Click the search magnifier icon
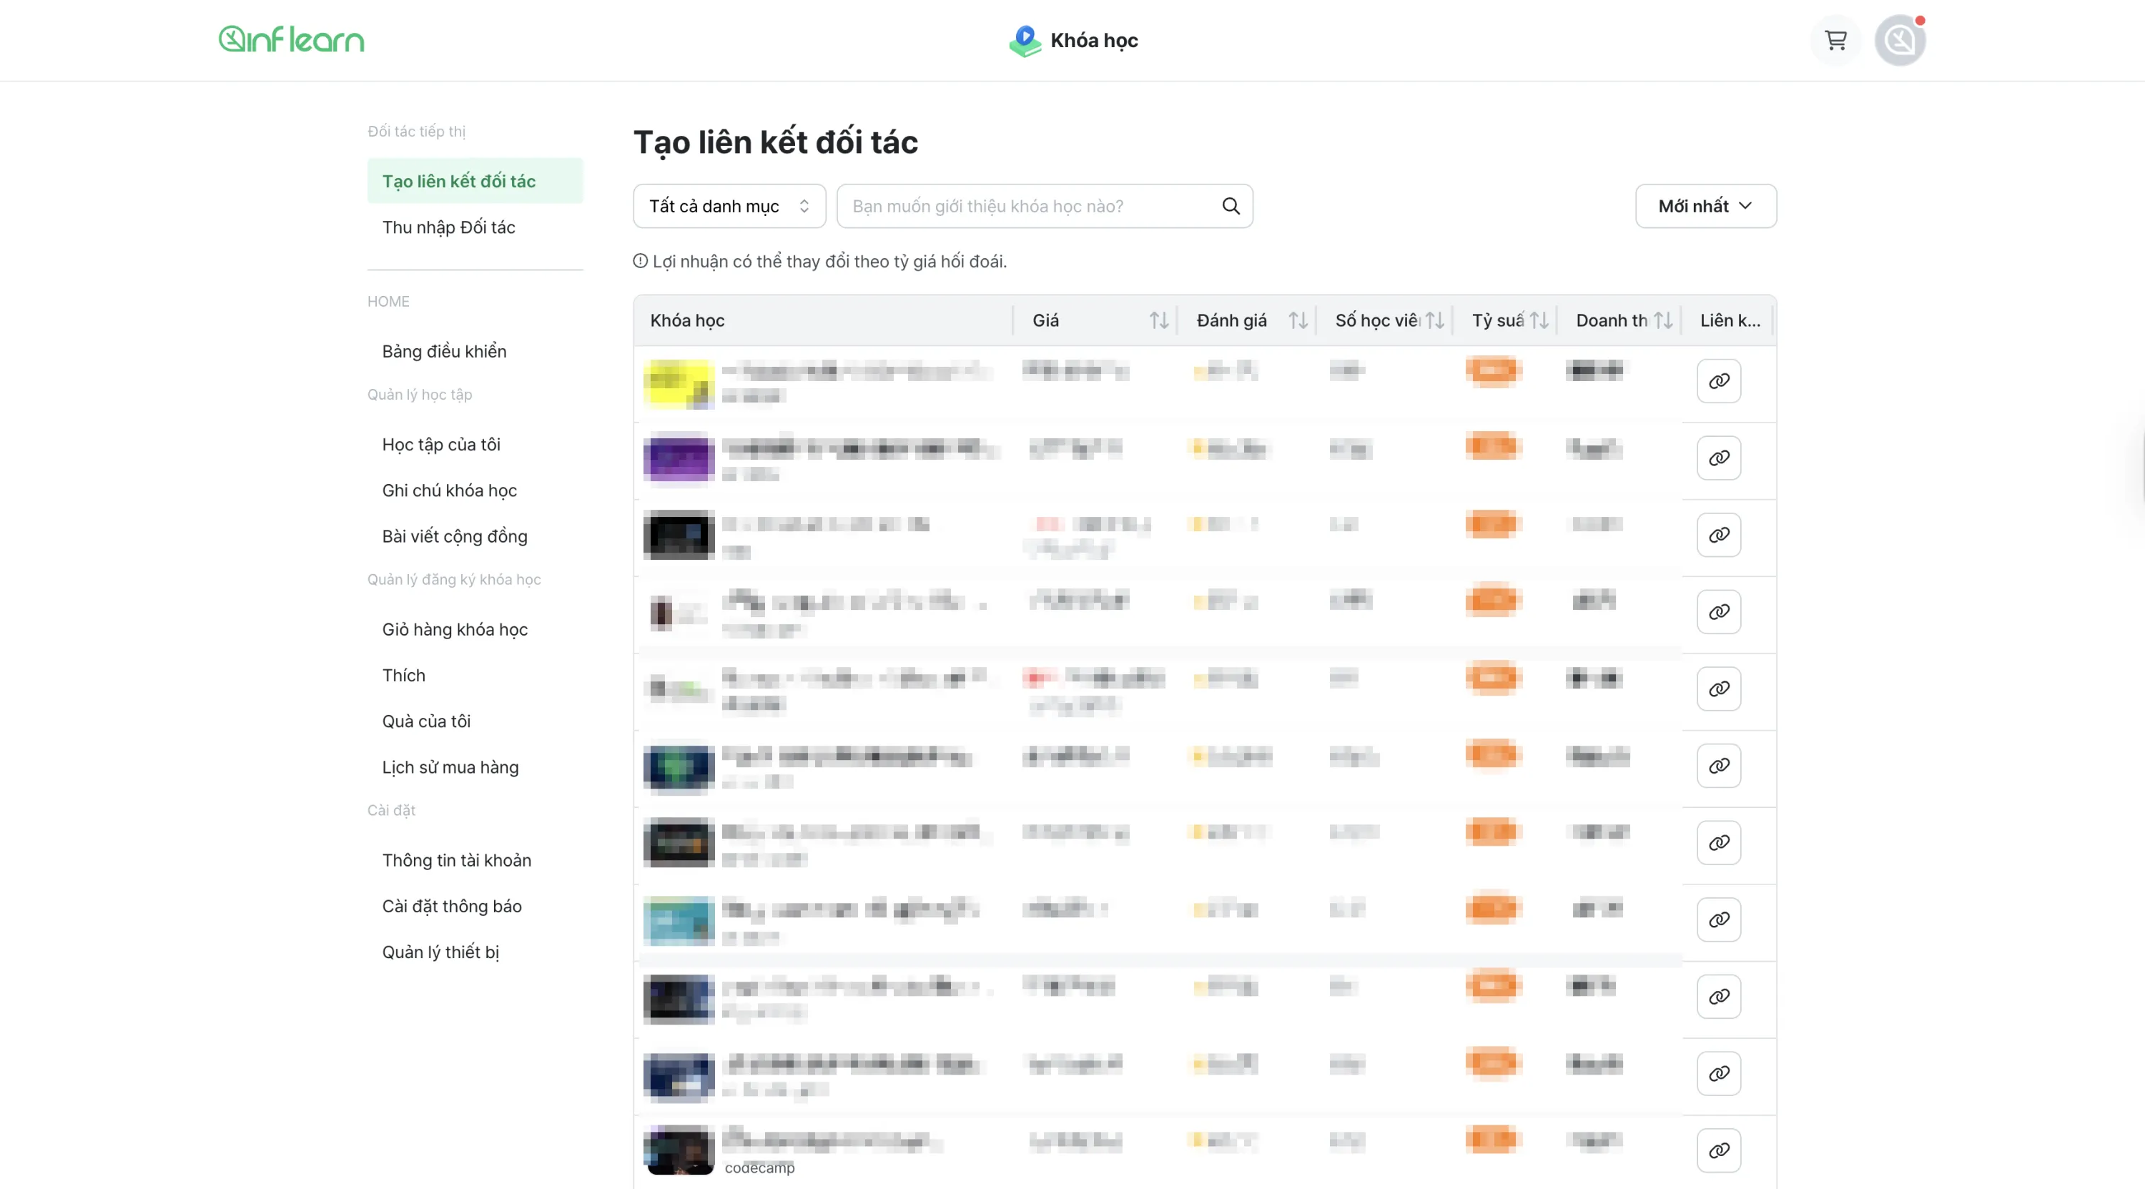Screen dimensions: 2145x1189 point(1231,206)
